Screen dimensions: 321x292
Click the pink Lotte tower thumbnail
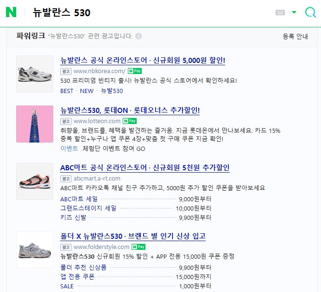coord(35,124)
